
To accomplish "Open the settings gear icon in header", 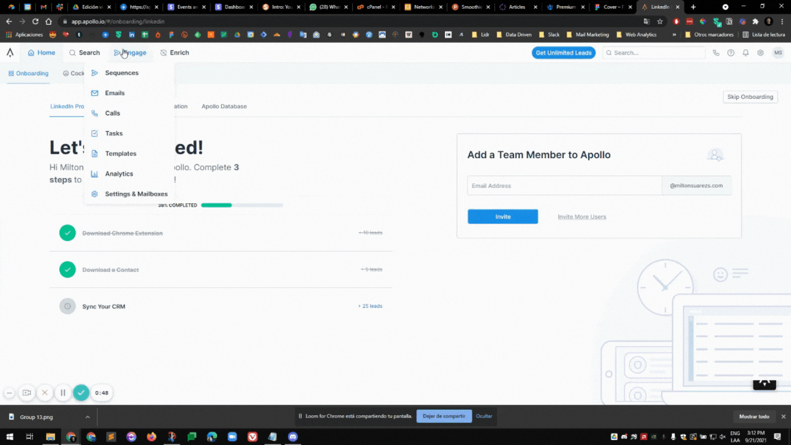I will [760, 53].
